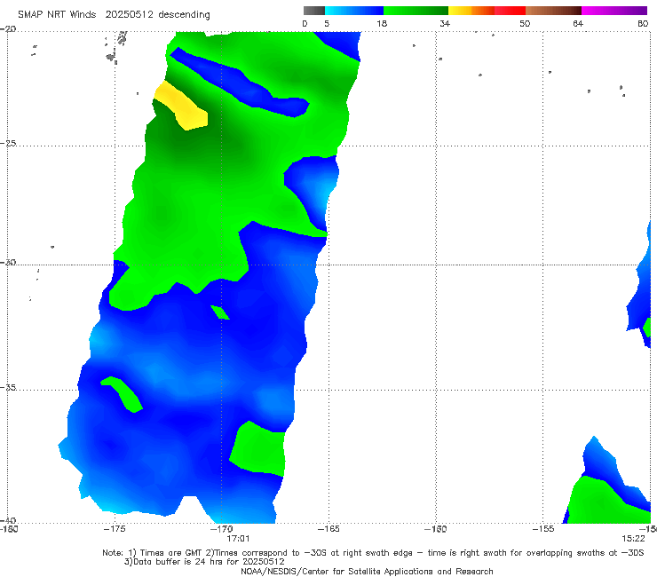Click the '-175' longitude axis label
Viewport: 657px width, 577px height.
[115, 529]
